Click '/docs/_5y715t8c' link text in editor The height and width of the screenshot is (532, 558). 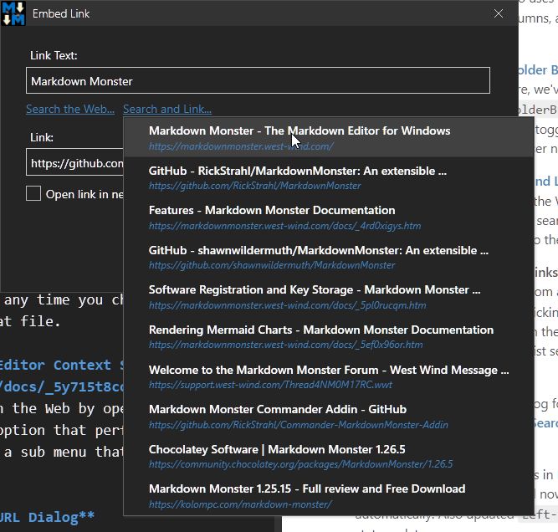[62, 386]
